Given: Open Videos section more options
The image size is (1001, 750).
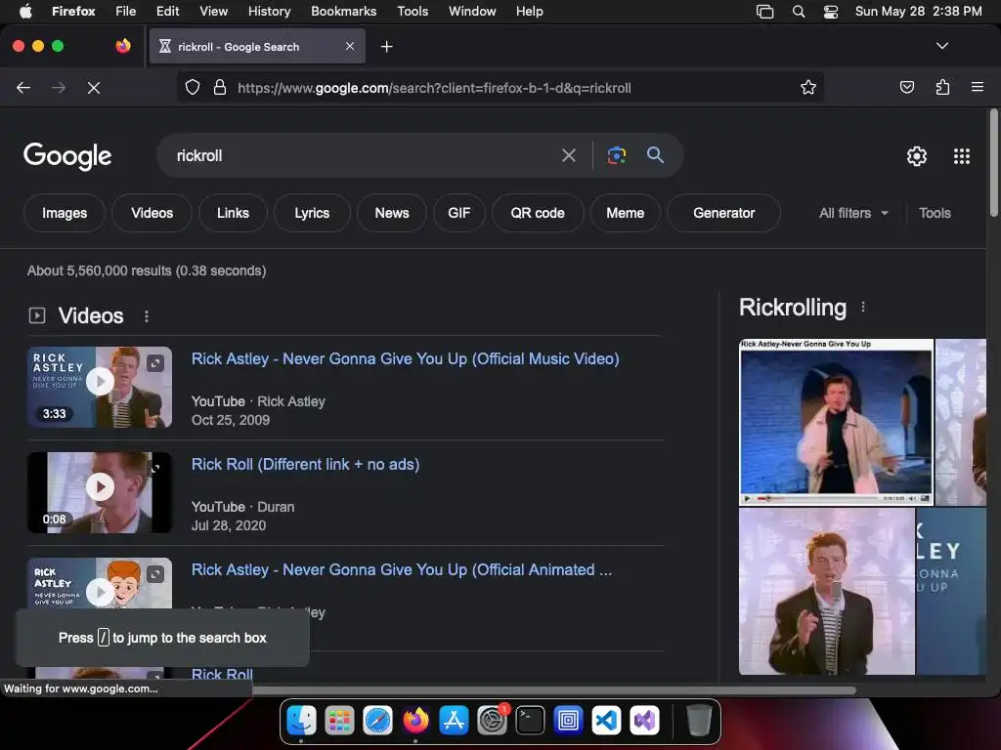Looking at the screenshot, I should tap(147, 316).
